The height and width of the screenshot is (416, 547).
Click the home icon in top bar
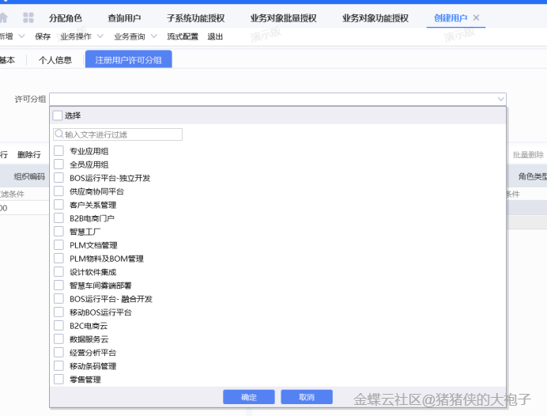tap(3, 17)
